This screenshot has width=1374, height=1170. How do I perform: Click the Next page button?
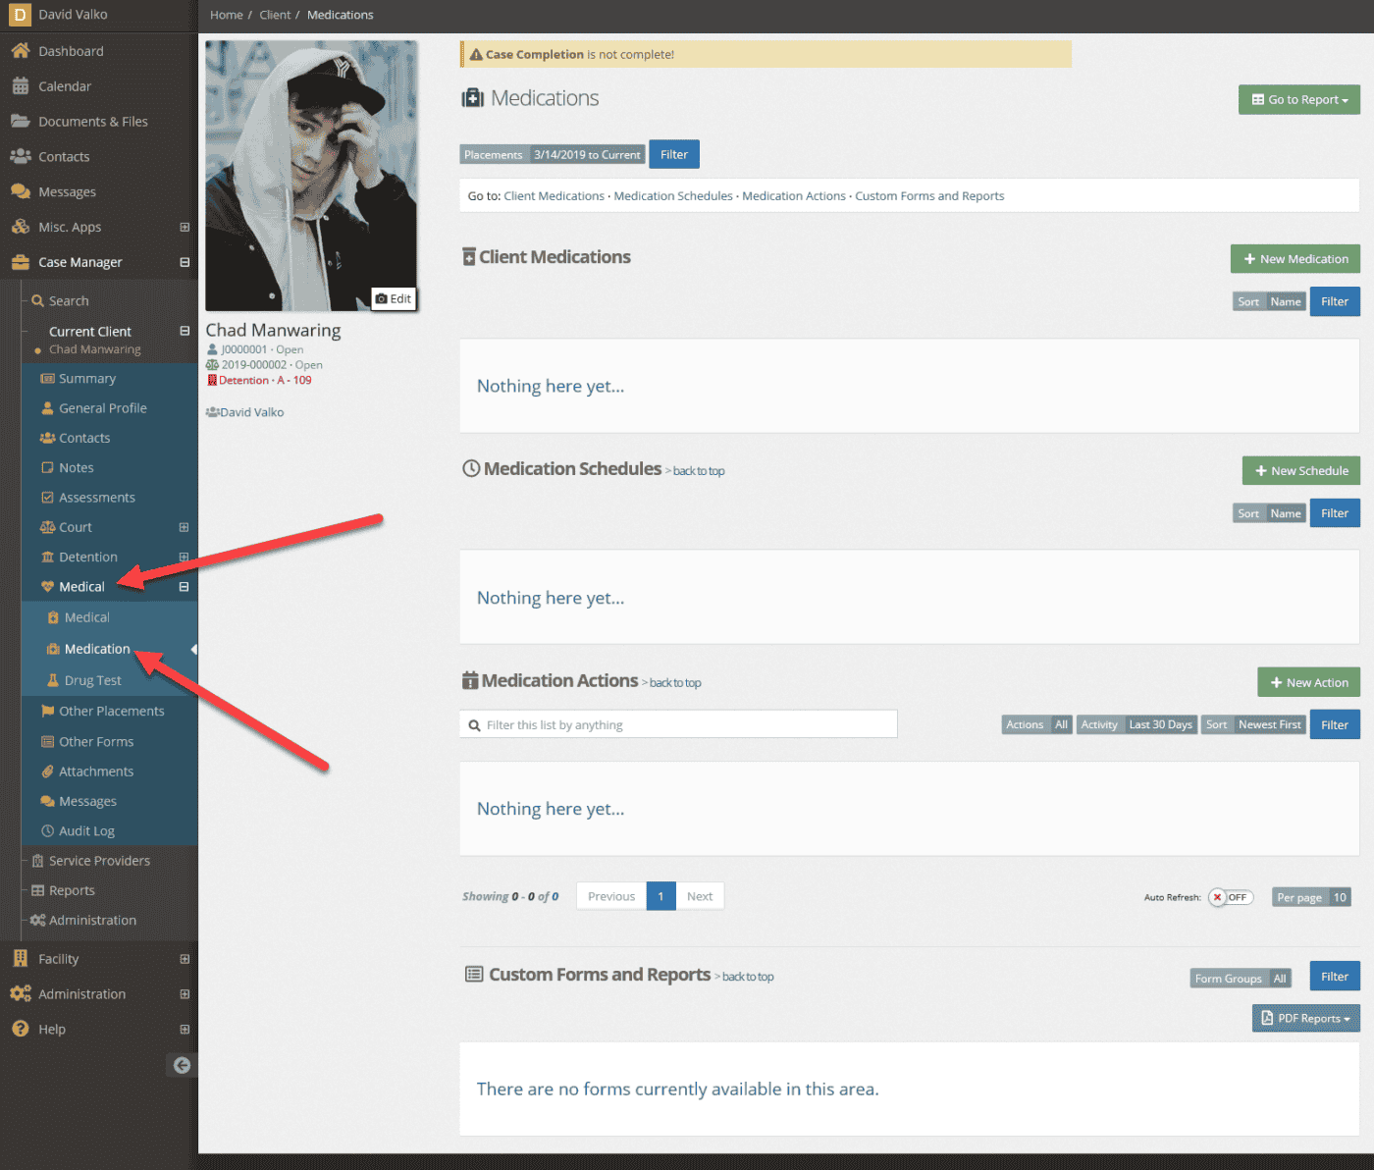pos(700,896)
